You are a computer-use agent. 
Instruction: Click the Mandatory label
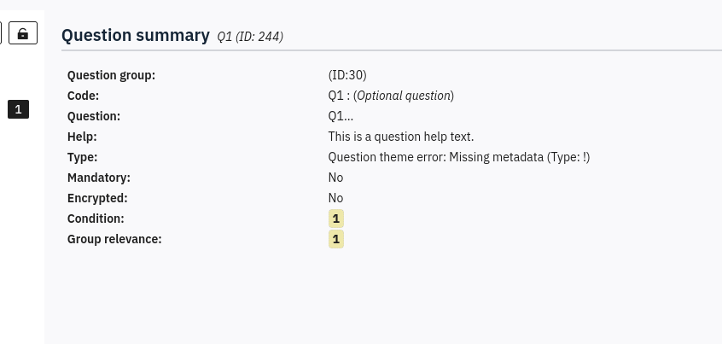(99, 178)
